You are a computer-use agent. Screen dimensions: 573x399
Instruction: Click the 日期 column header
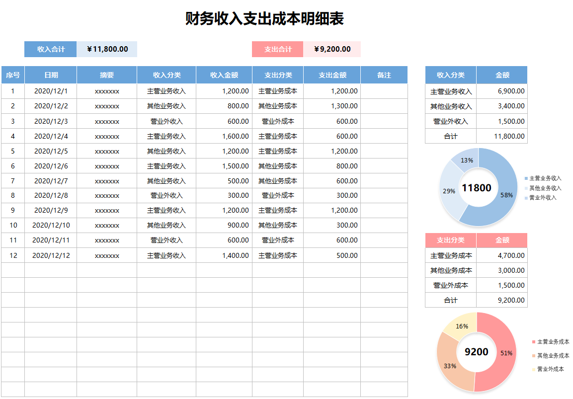click(x=51, y=75)
